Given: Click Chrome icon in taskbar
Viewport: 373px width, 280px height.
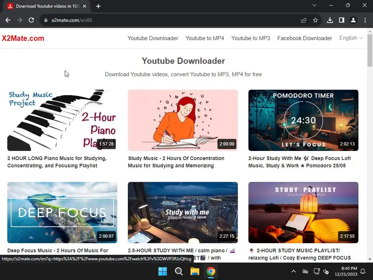Looking at the screenshot, I should pyautogui.click(x=211, y=271).
